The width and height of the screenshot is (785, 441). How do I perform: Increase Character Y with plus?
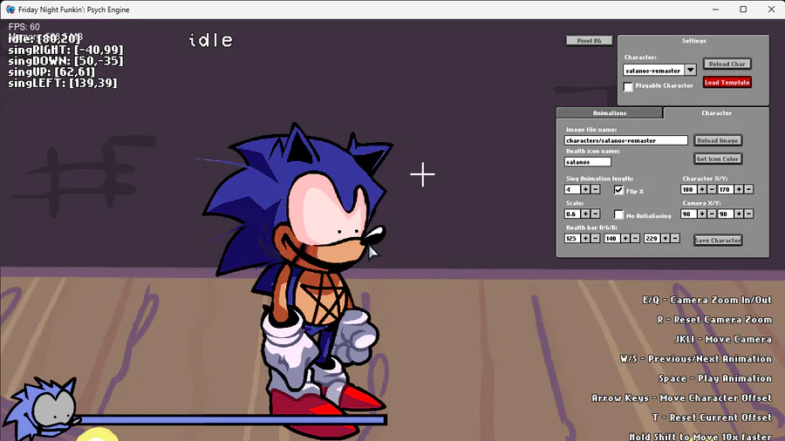pos(739,189)
